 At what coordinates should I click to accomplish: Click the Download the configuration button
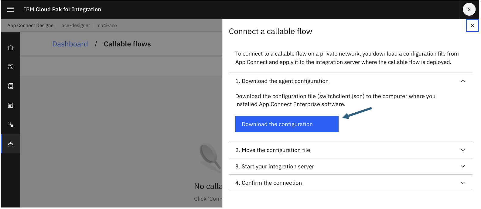(x=287, y=124)
